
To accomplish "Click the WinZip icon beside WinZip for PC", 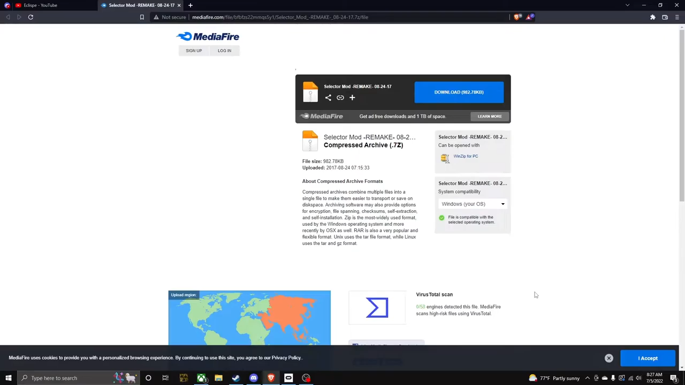I will [x=445, y=158].
